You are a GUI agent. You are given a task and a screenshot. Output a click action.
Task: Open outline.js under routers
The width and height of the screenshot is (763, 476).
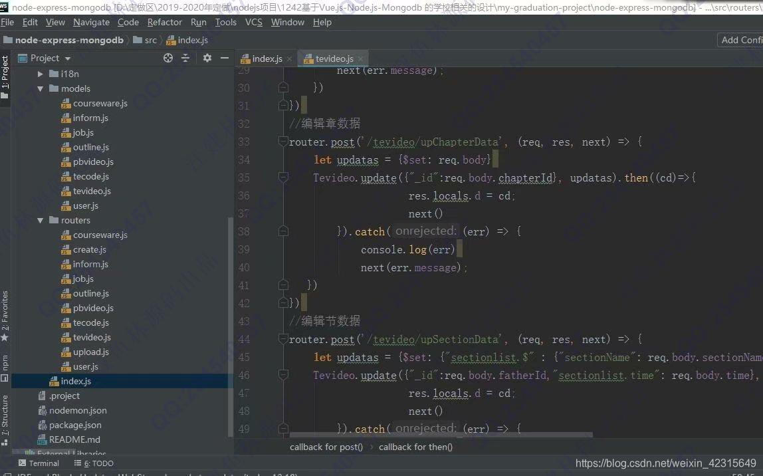click(85, 293)
